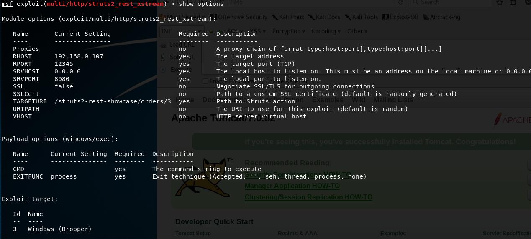Click the browser reload button
Viewport: 531px width, 239px height.
tap(400, 3)
